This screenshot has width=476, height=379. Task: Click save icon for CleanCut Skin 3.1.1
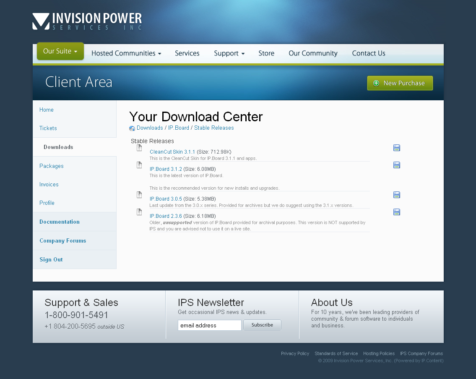397,148
